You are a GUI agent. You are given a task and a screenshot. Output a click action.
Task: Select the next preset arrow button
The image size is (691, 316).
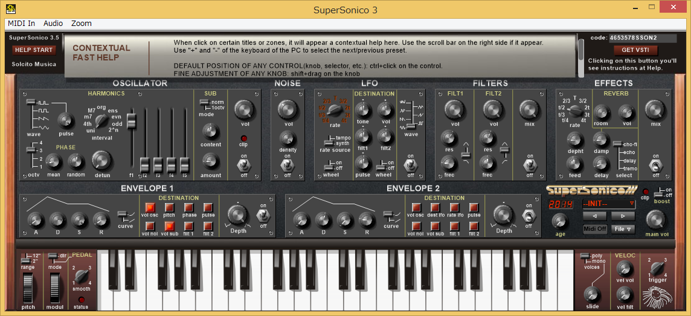622,216
